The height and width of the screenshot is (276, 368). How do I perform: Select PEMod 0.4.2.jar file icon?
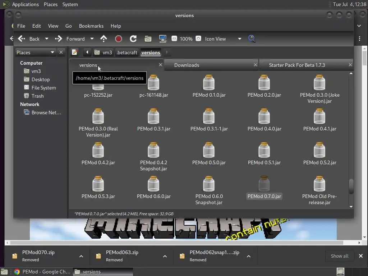pos(98,150)
